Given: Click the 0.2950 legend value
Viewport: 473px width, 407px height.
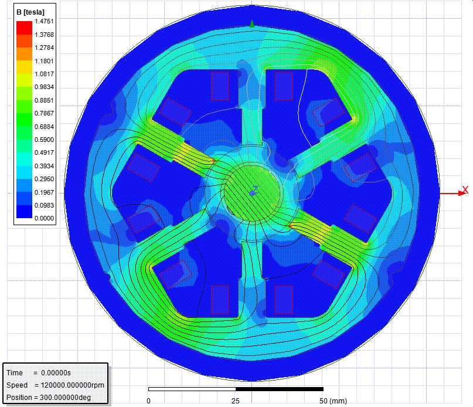Looking at the screenshot, I should (44, 179).
